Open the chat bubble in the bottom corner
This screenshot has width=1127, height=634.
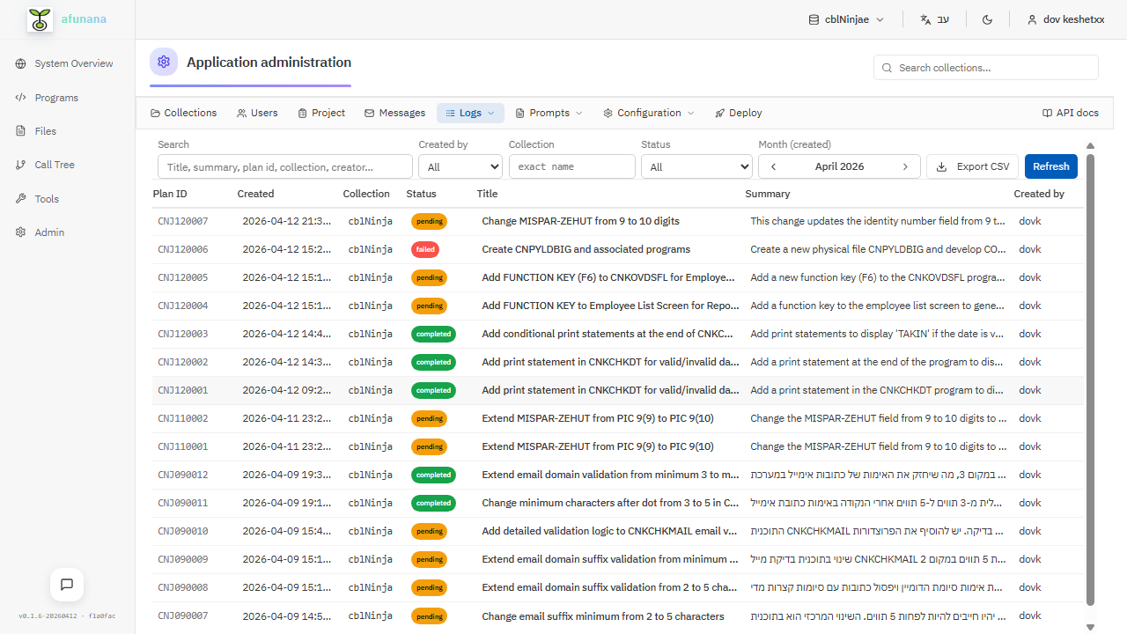[x=67, y=584]
